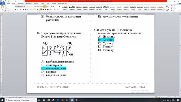Click the Save icon in Quick Access toolbar
The image size is (181, 102).
3,1
